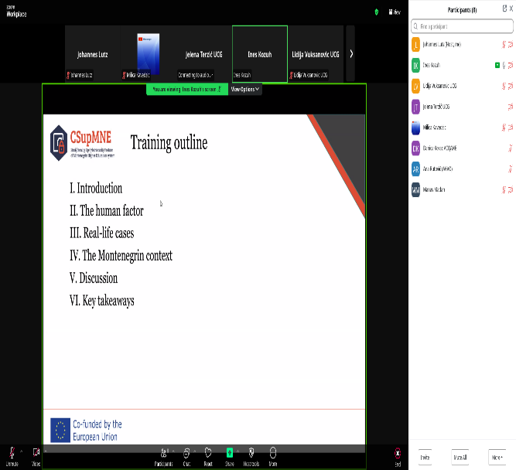Expand arrow next to Participants button
Viewport: 516px width, 470px height.
[173, 451]
